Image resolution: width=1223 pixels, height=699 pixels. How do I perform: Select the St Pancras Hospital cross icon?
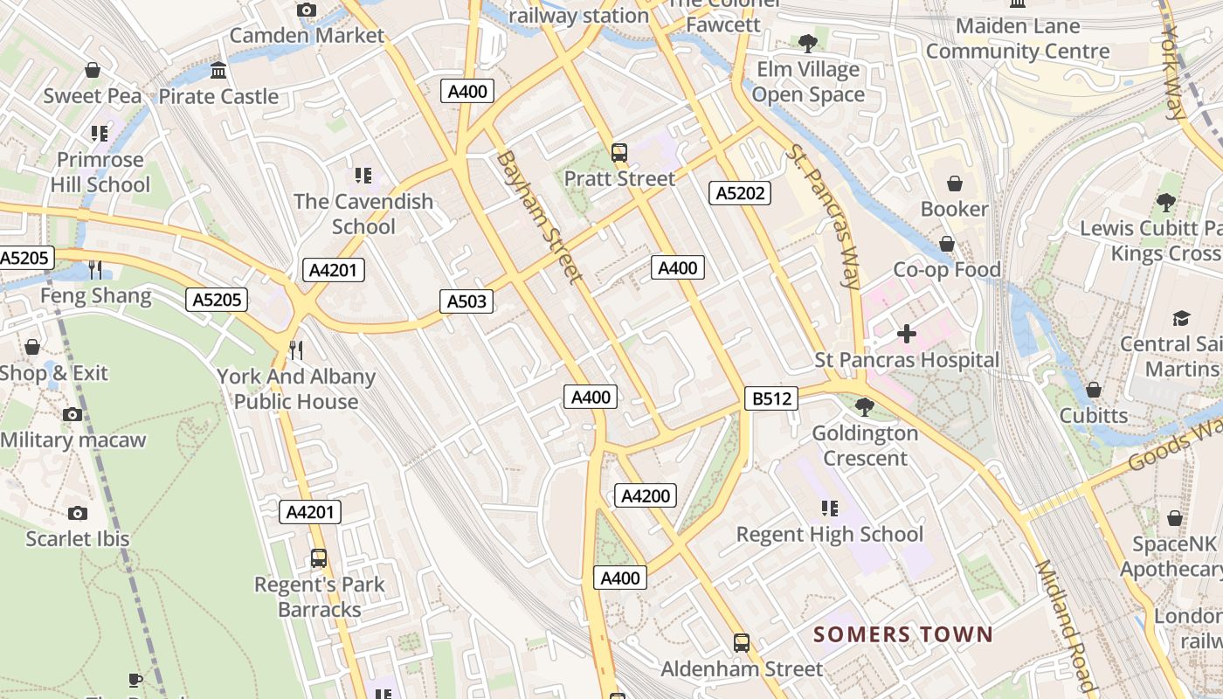[907, 333]
